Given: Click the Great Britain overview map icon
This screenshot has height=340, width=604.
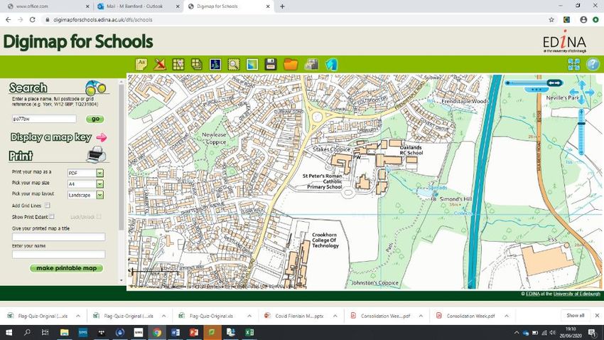Looking at the screenshot, I should tap(215, 64).
